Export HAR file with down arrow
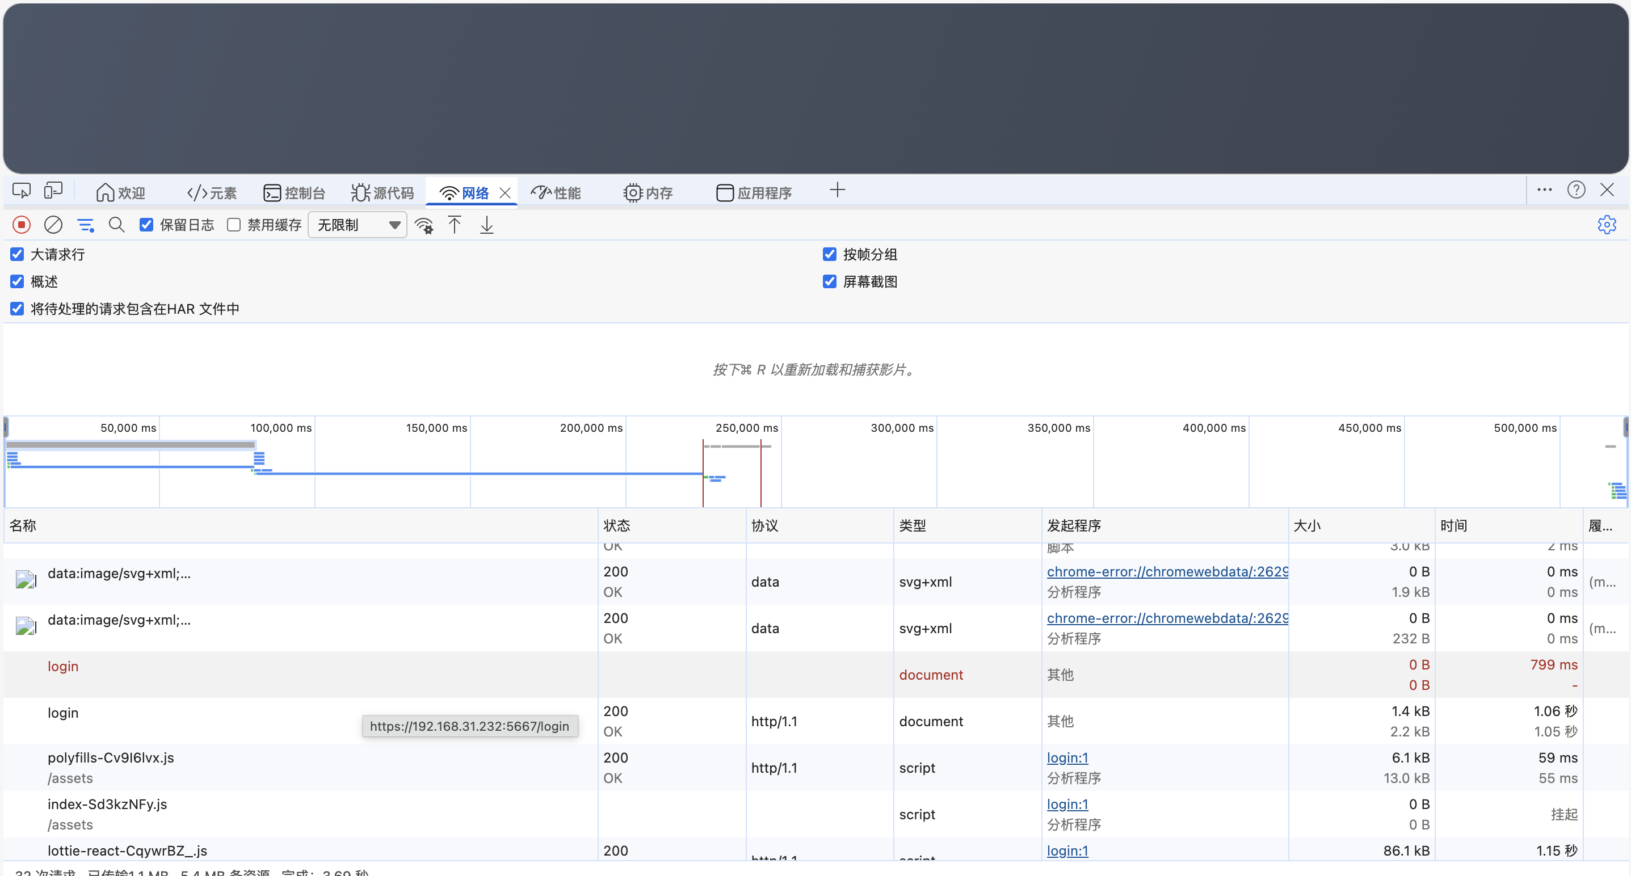Image resolution: width=1631 pixels, height=876 pixels. click(486, 225)
